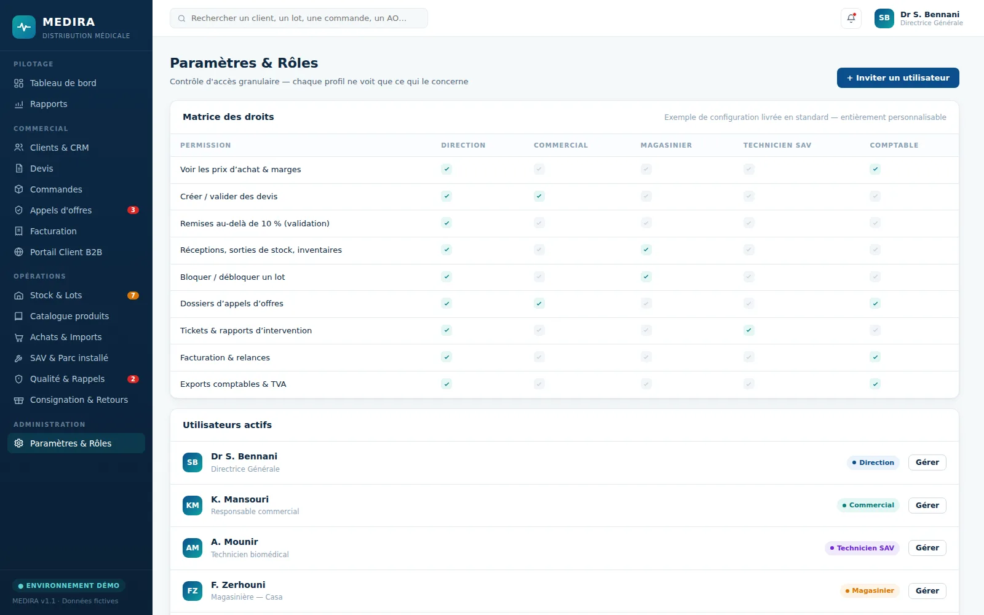Click the Technicien SAV role badge
This screenshot has height=615, width=984.
point(862,548)
